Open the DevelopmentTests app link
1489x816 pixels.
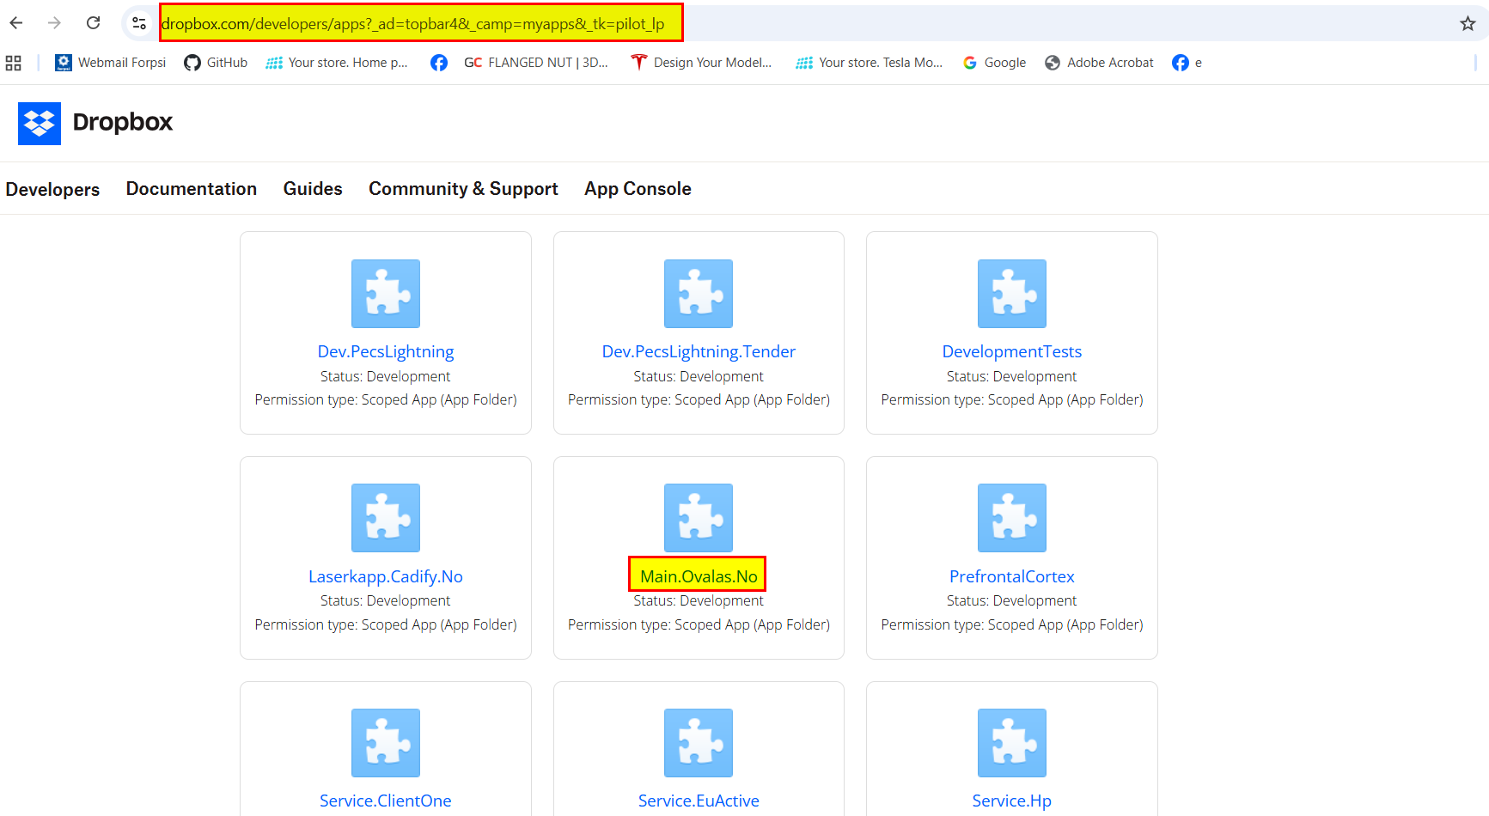1012,351
